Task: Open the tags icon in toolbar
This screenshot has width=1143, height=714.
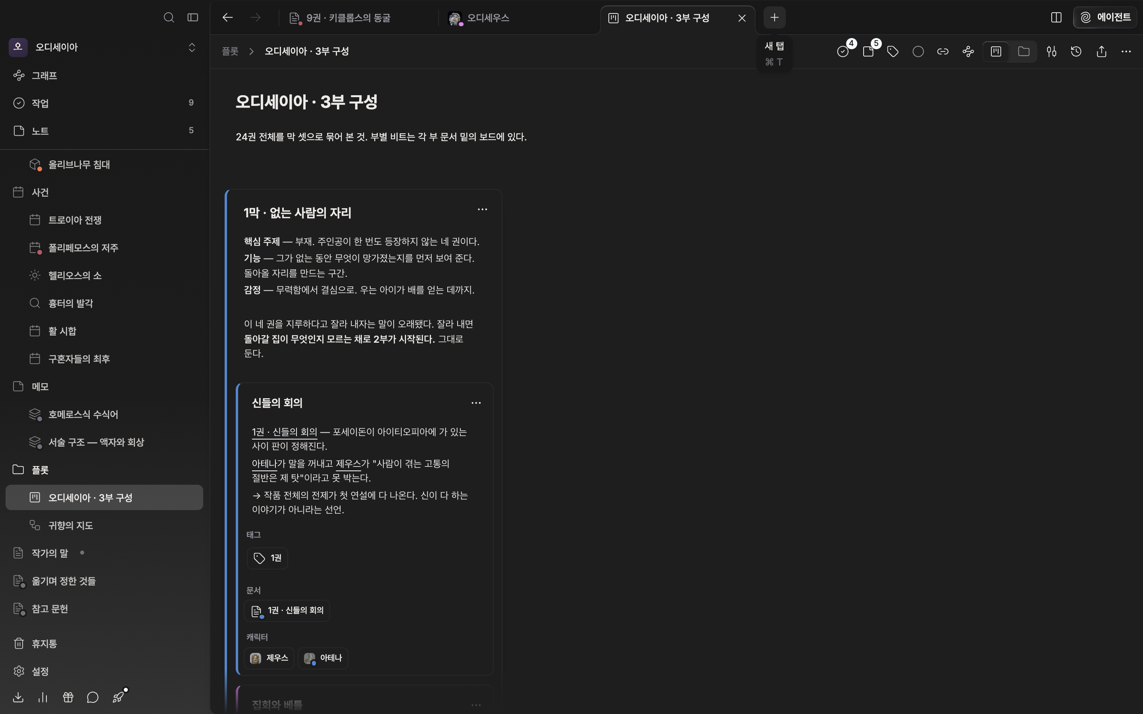Action: [893, 52]
